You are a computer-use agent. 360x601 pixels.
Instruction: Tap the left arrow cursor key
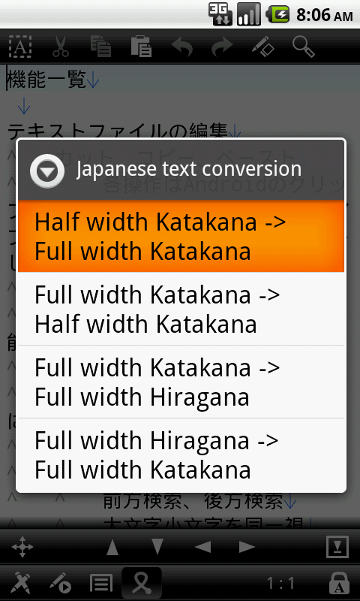pyautogui.click(x=202, y=547)
